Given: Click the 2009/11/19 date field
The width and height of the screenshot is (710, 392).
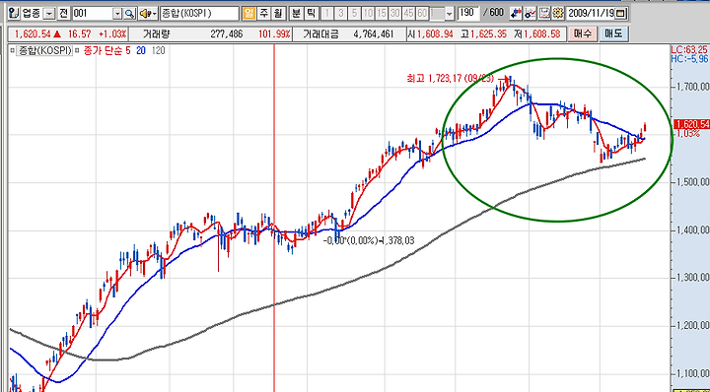Looking at the screenshot, I should [591, 14].
